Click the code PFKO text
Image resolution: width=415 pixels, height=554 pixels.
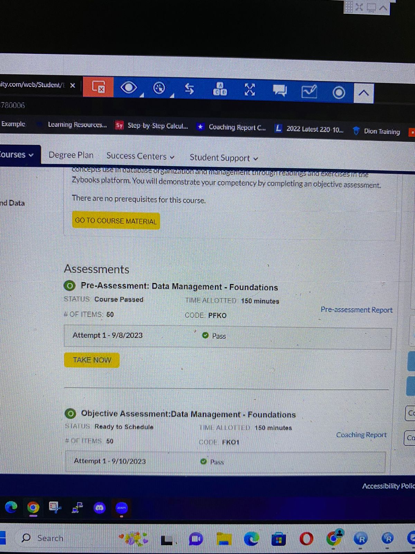[x=217, y=315]
